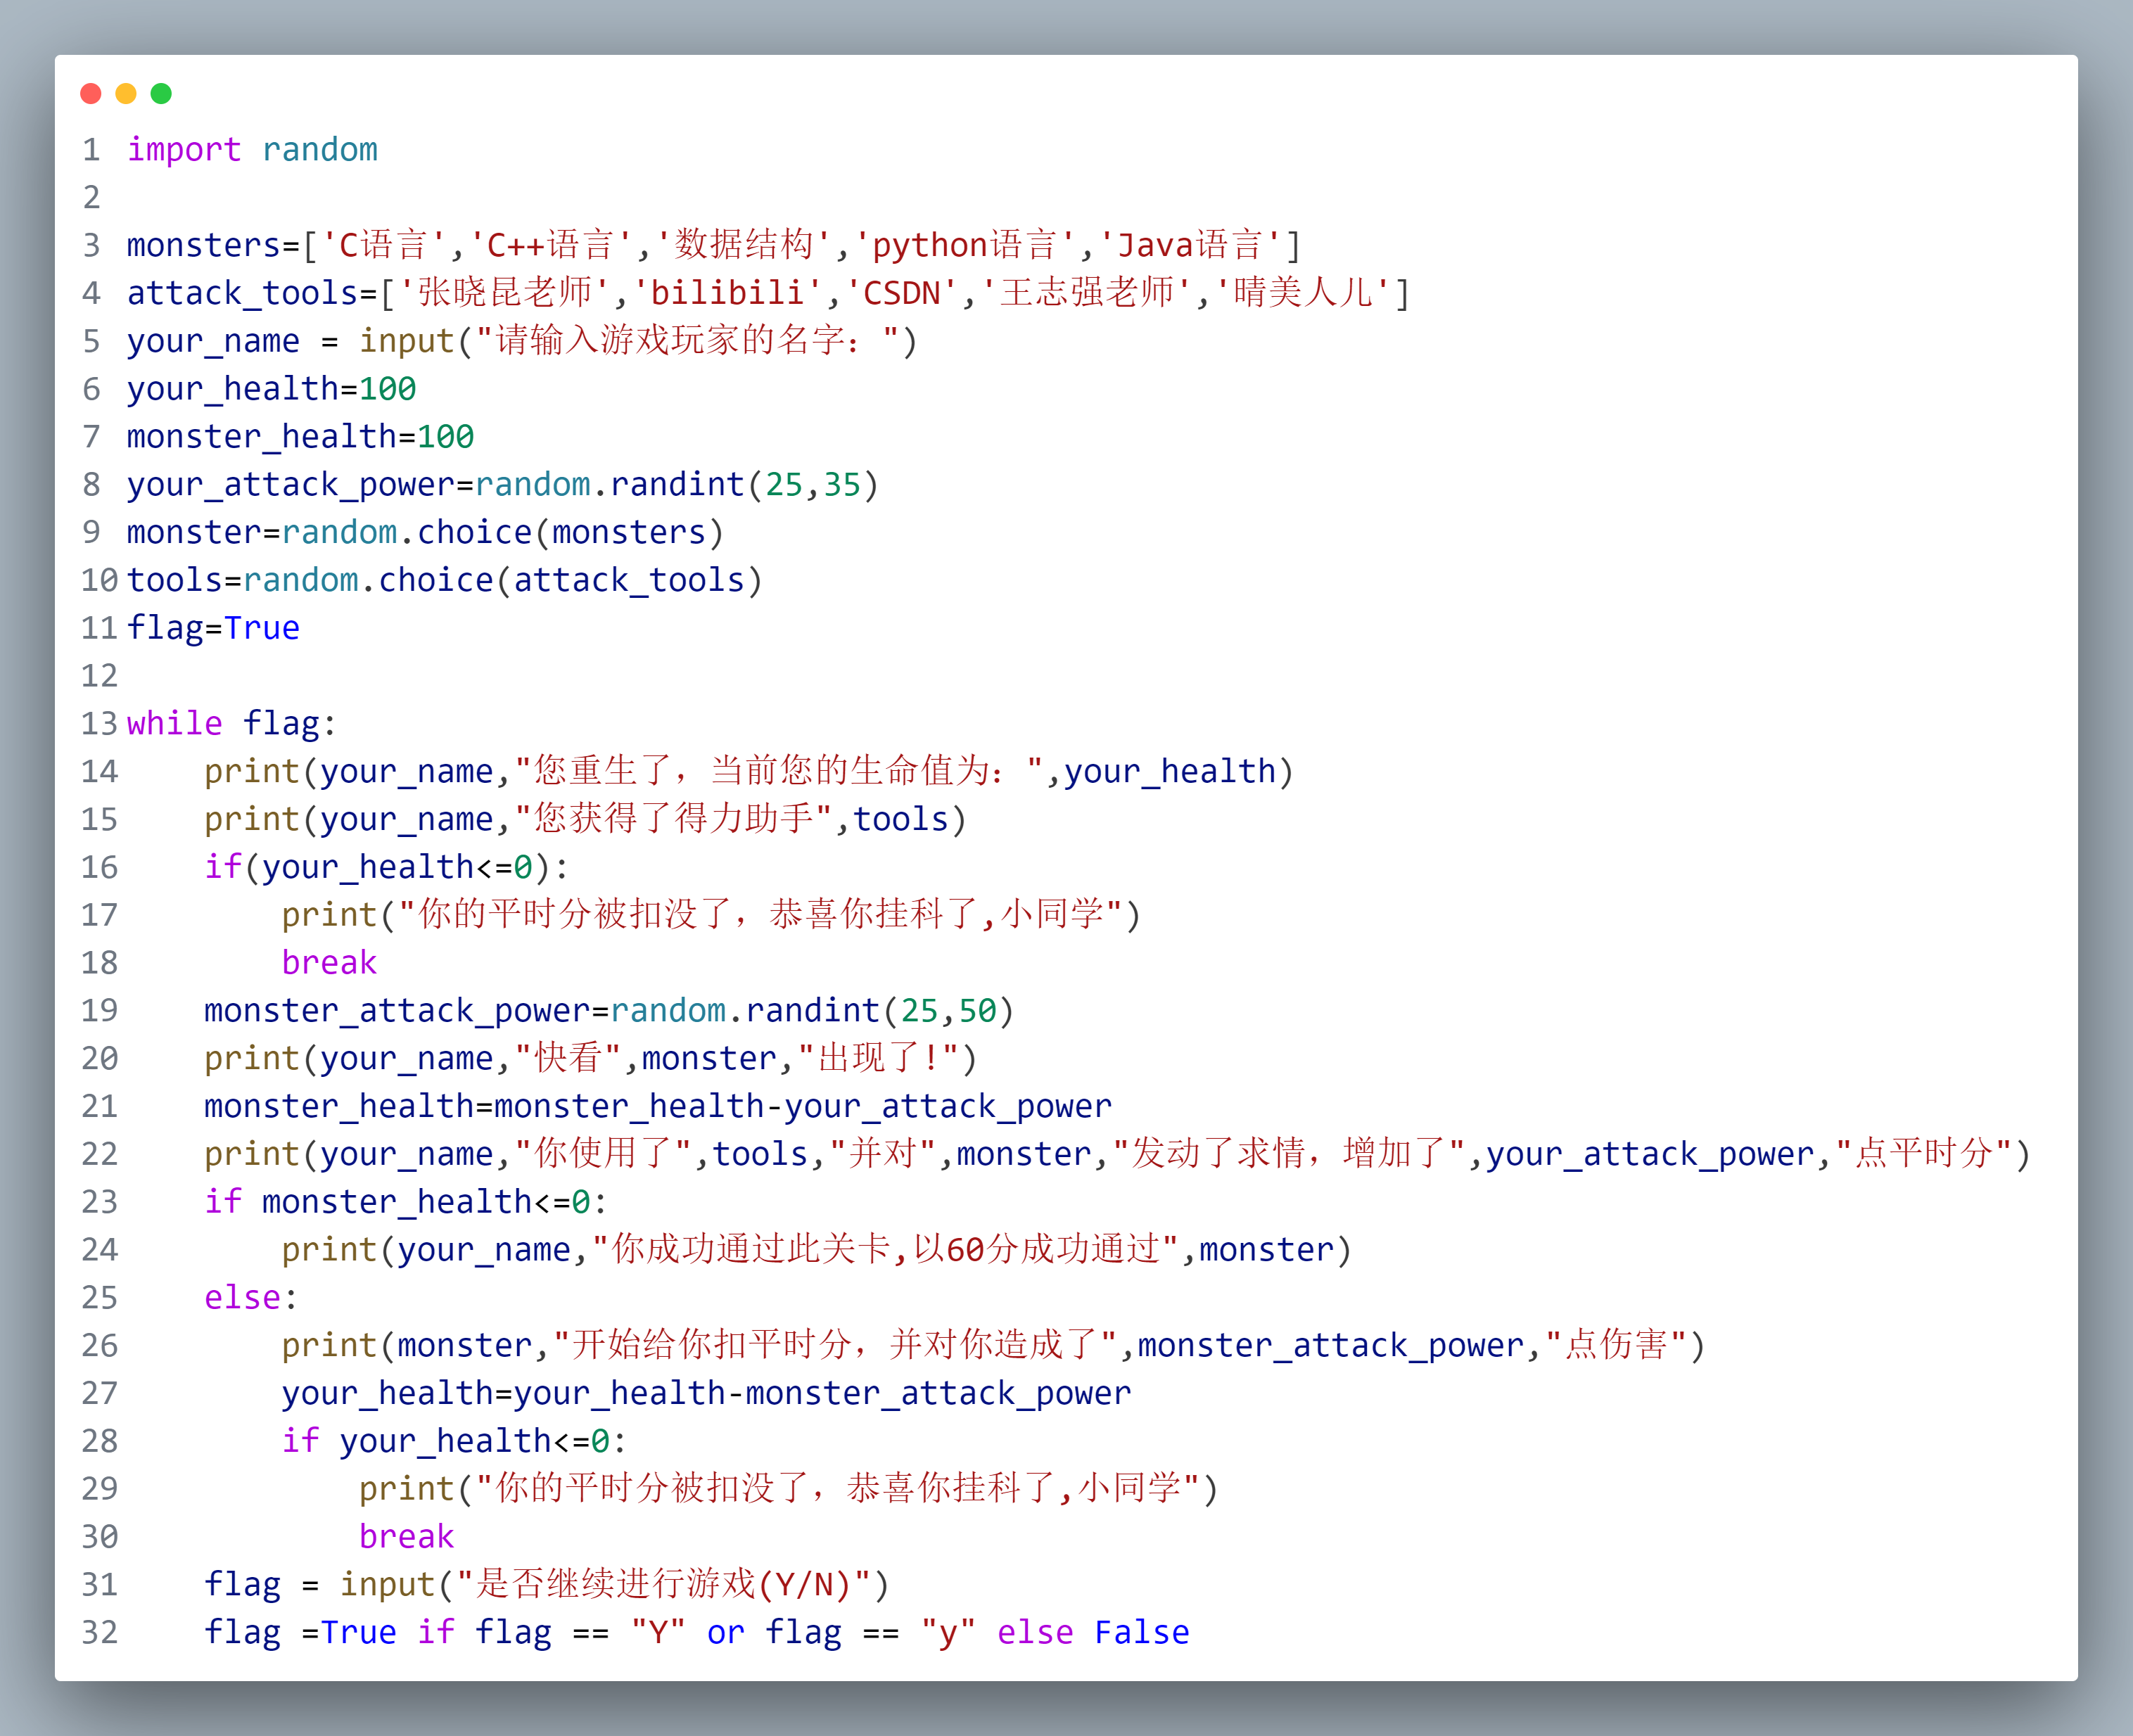Click 'attack_tools' variable on line 4

pyautogui.click(x=242, y=294)
